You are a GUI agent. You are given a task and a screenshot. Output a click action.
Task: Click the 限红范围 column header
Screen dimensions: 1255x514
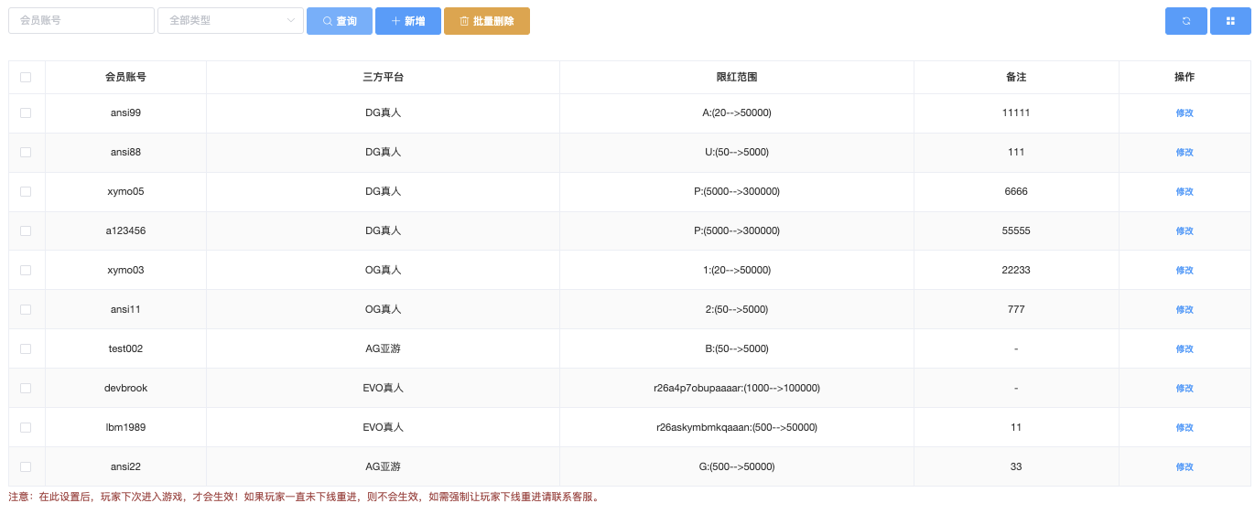736,78
